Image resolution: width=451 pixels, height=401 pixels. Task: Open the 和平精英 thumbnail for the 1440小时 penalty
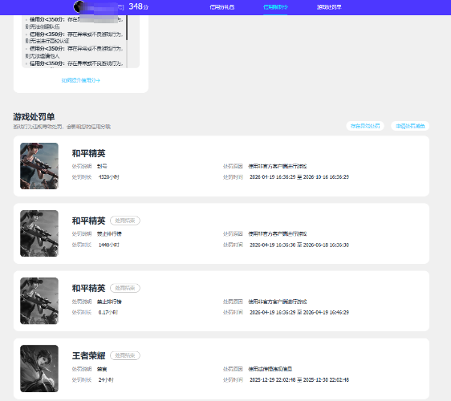(39, 233)
